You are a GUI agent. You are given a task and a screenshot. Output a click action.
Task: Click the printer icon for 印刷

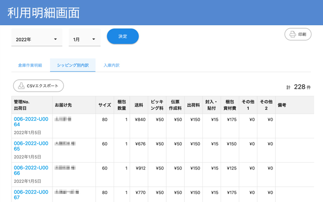[x=292, y=35]
